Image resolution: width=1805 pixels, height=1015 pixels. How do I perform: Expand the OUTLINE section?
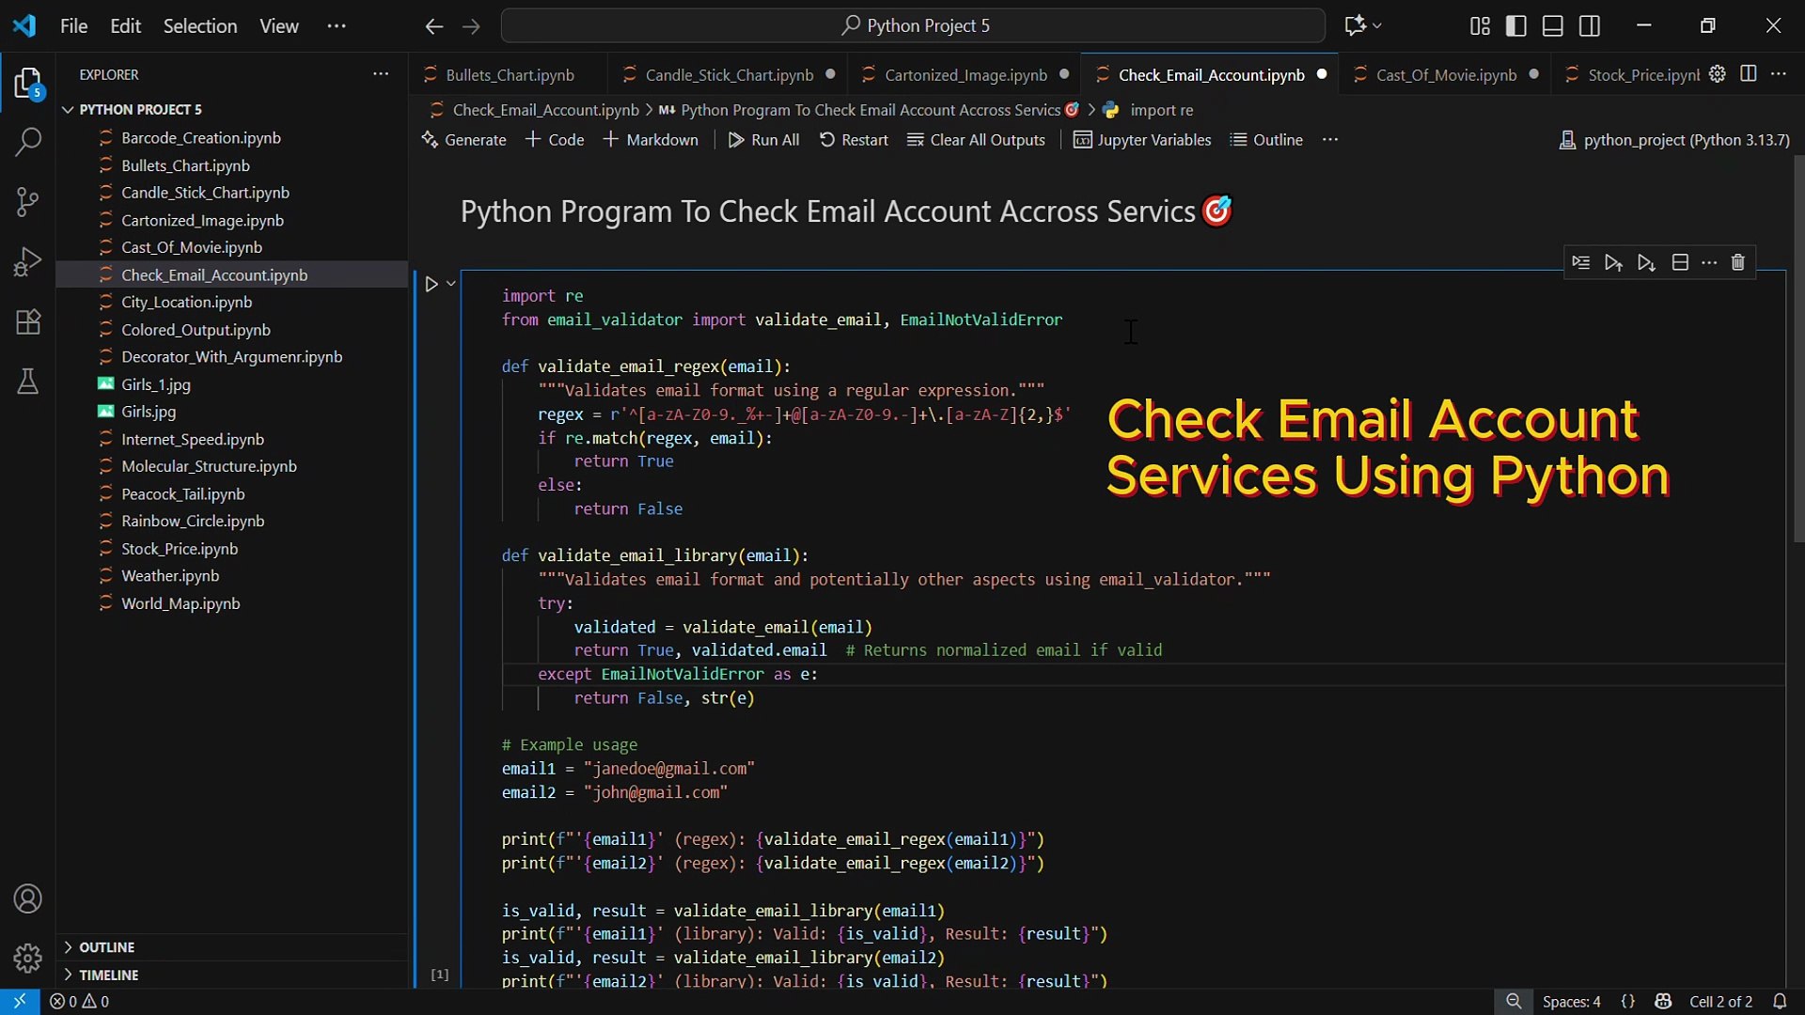pos(106,947)
